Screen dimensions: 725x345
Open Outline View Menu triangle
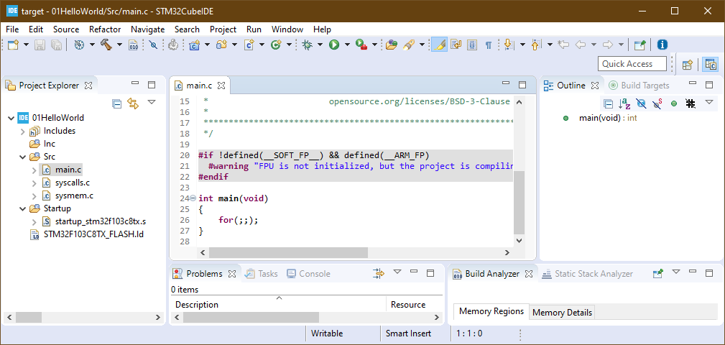[709, 102]
